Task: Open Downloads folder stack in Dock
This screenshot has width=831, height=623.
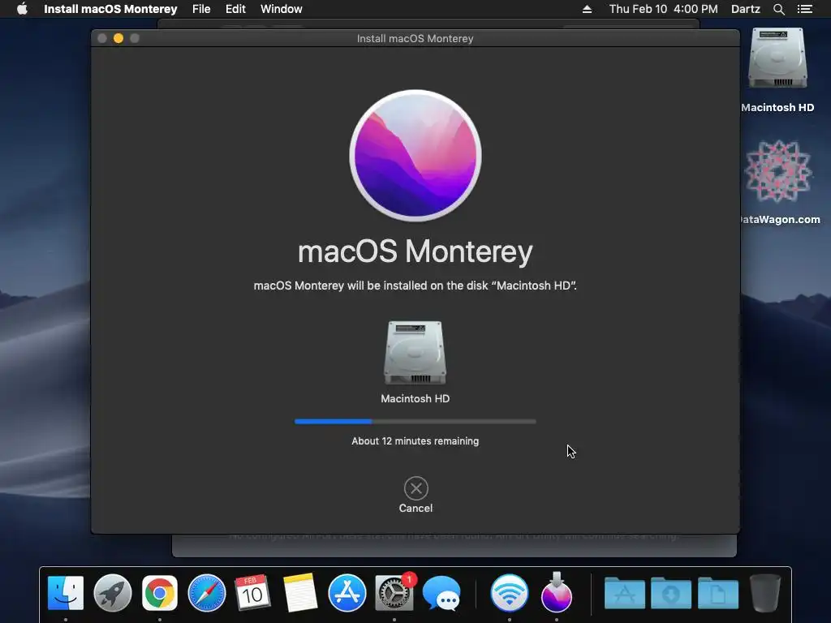Action: pos(671,593)
